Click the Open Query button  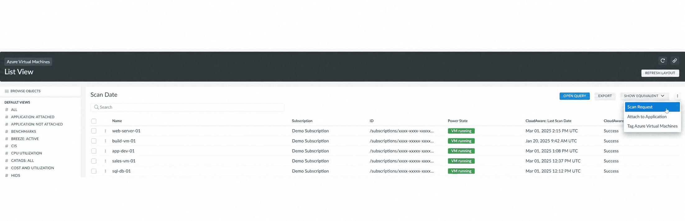click(574, 96)
